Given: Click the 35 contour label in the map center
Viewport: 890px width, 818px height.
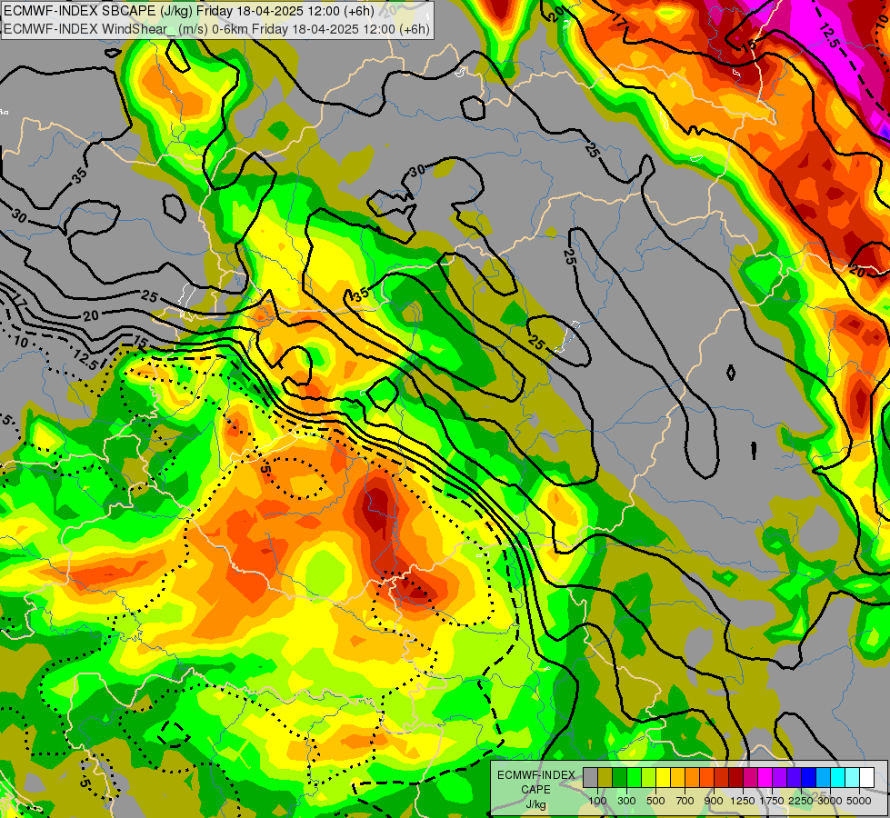Looking at the screenshot, I should point(361,294).
